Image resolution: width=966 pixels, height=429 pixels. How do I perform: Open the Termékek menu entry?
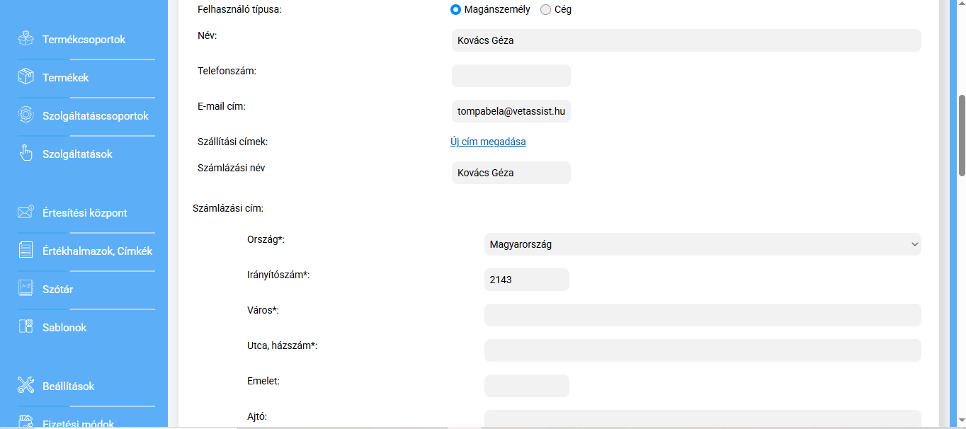coord(66,77)
